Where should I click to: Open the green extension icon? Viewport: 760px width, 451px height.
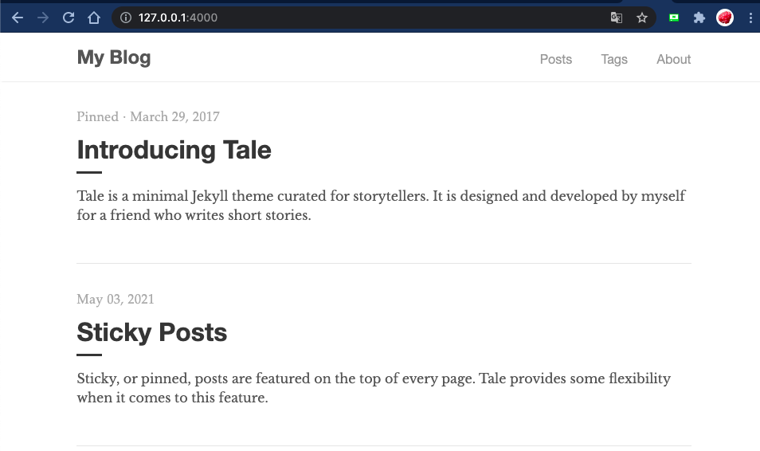click(674, 18)
